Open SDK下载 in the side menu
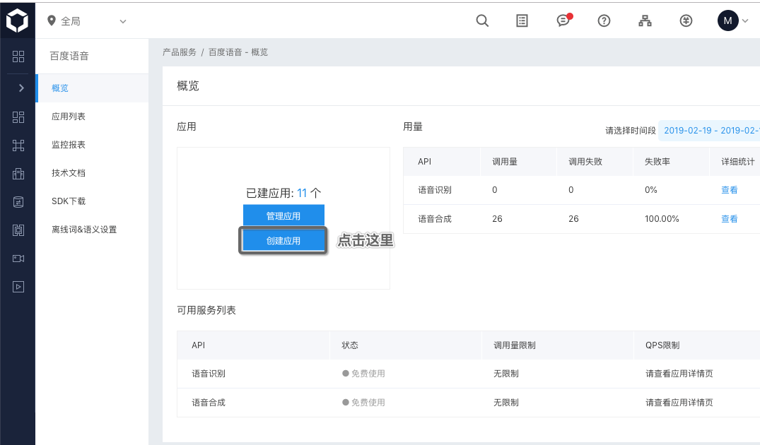 click(x=92, y=201)
